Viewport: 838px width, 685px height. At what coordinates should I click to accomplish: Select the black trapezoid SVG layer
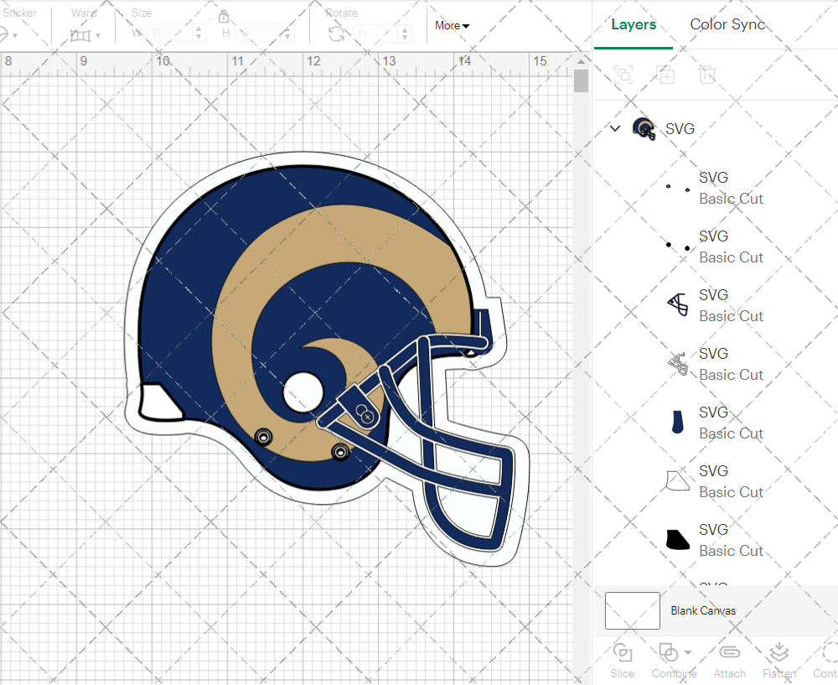(716, 540)
